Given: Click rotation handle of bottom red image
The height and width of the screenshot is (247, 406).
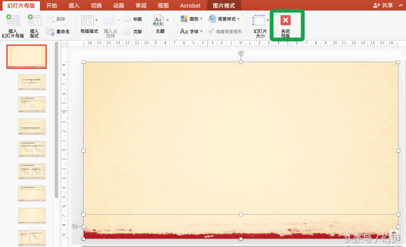Looking at the screenshot, I should [x=75, y=227].
